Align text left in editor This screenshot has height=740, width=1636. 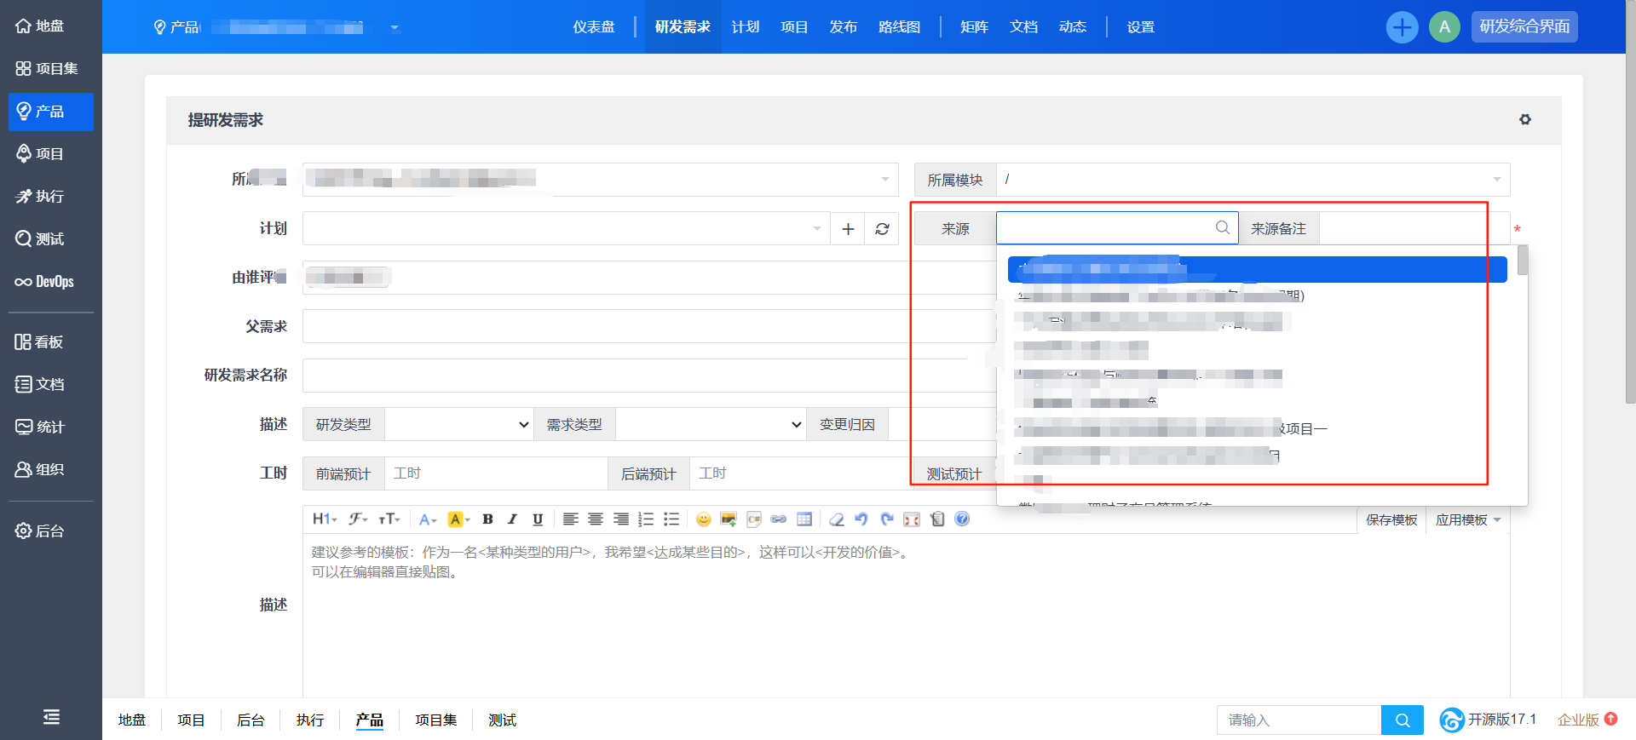570,519
